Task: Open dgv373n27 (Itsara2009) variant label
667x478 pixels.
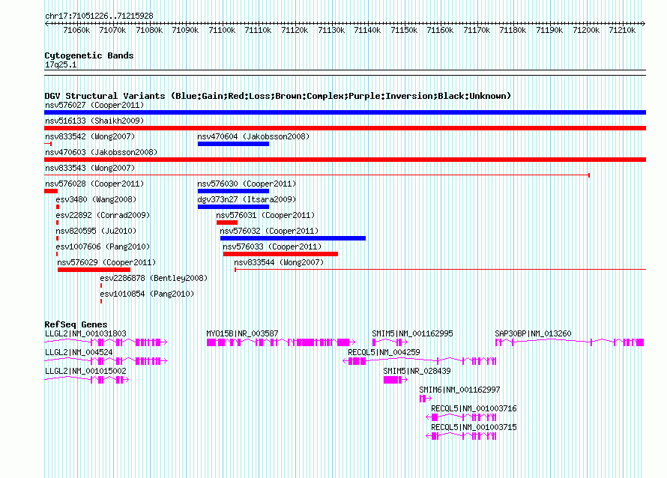Action: pos(247,199)
